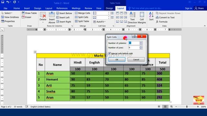The image size is (207, 116).
Task: Click the Distribute Columns icon
Action: pyautogui.click(x=112, y=17)
